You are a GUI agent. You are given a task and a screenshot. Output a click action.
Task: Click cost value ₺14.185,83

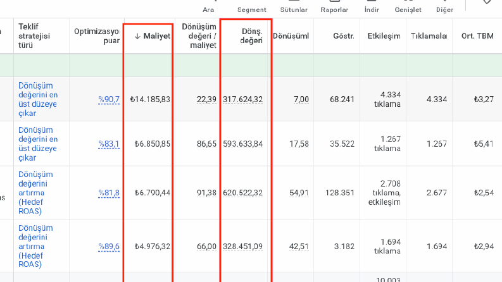coord(150,99)
